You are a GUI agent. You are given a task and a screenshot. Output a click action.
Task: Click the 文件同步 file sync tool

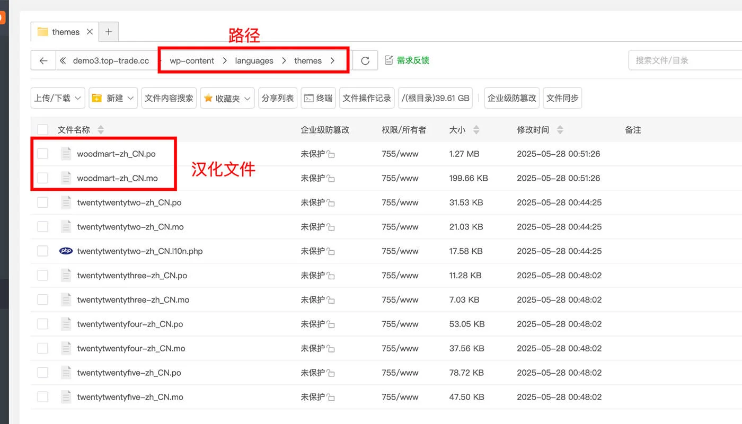[x=562, y=98]
